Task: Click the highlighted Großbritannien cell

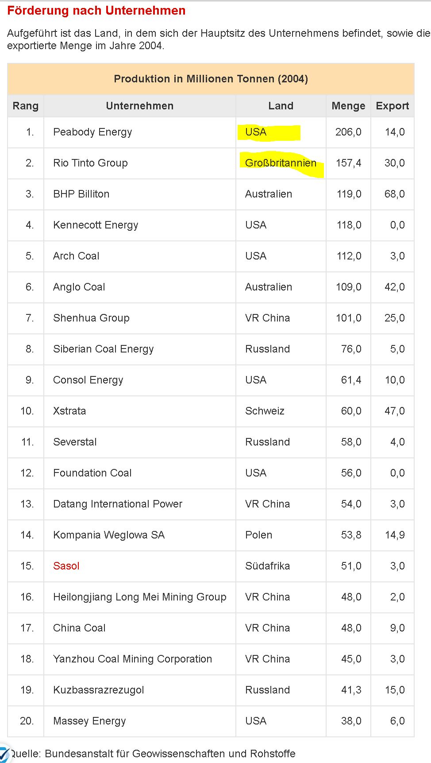Action: 281,163
